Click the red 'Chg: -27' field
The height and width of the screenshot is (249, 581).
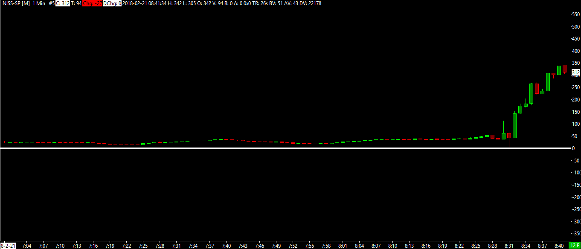92,3
